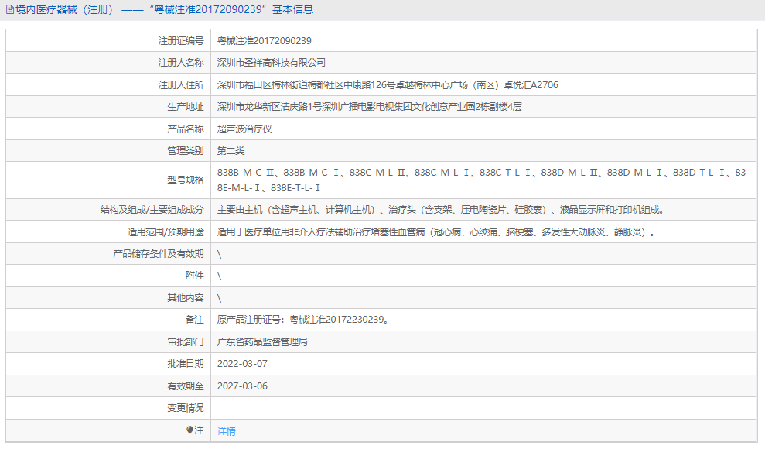The image size is (765, 449).
Task: Click the 产品名称 label
Action: [186, 129]
